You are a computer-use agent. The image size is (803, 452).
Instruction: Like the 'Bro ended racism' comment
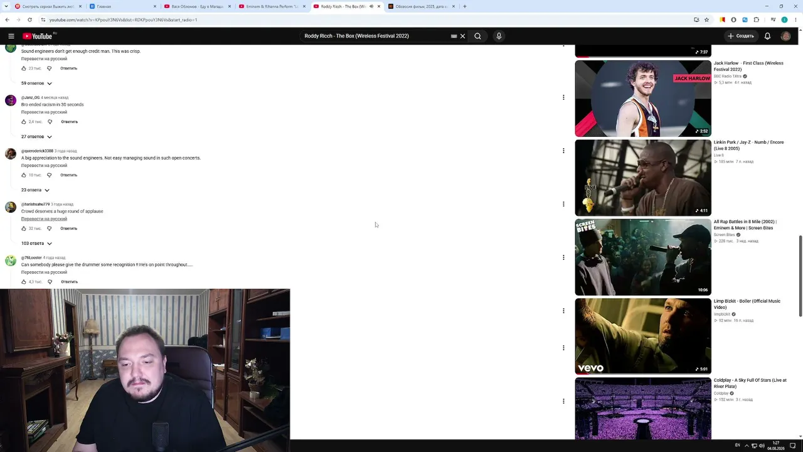click(24, 122)
